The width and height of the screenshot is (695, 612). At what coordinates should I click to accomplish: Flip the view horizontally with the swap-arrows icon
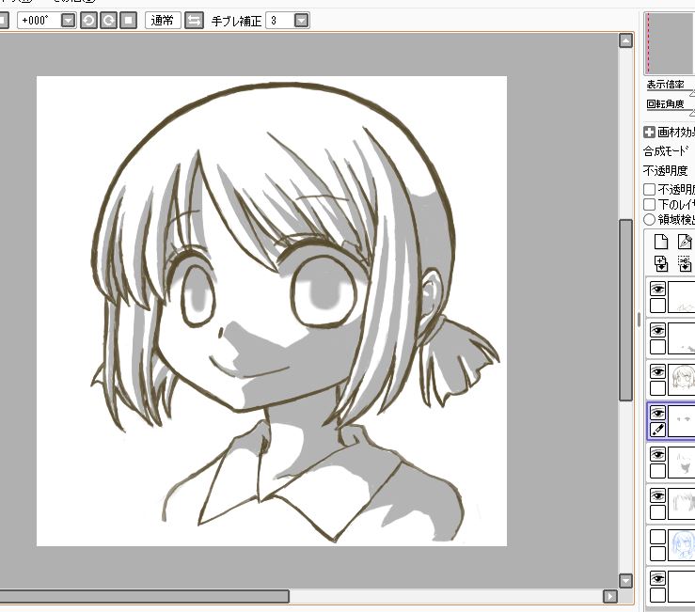point(194,21)
